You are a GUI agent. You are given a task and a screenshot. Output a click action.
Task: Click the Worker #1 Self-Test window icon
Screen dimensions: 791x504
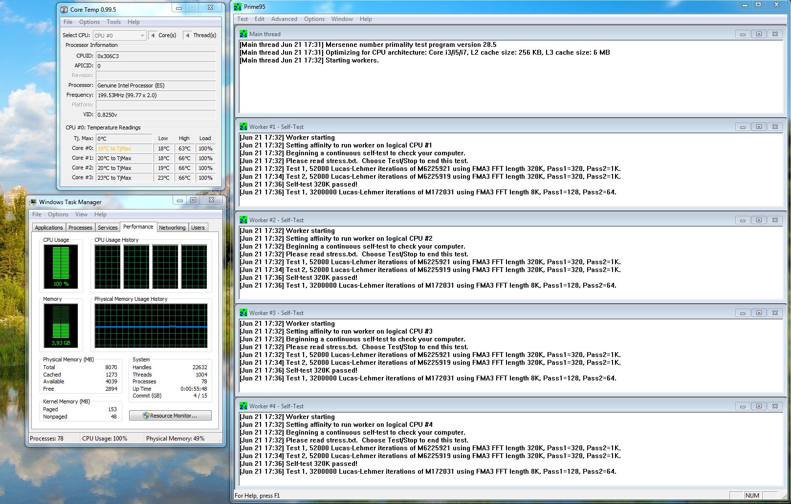tap(243, 126)
